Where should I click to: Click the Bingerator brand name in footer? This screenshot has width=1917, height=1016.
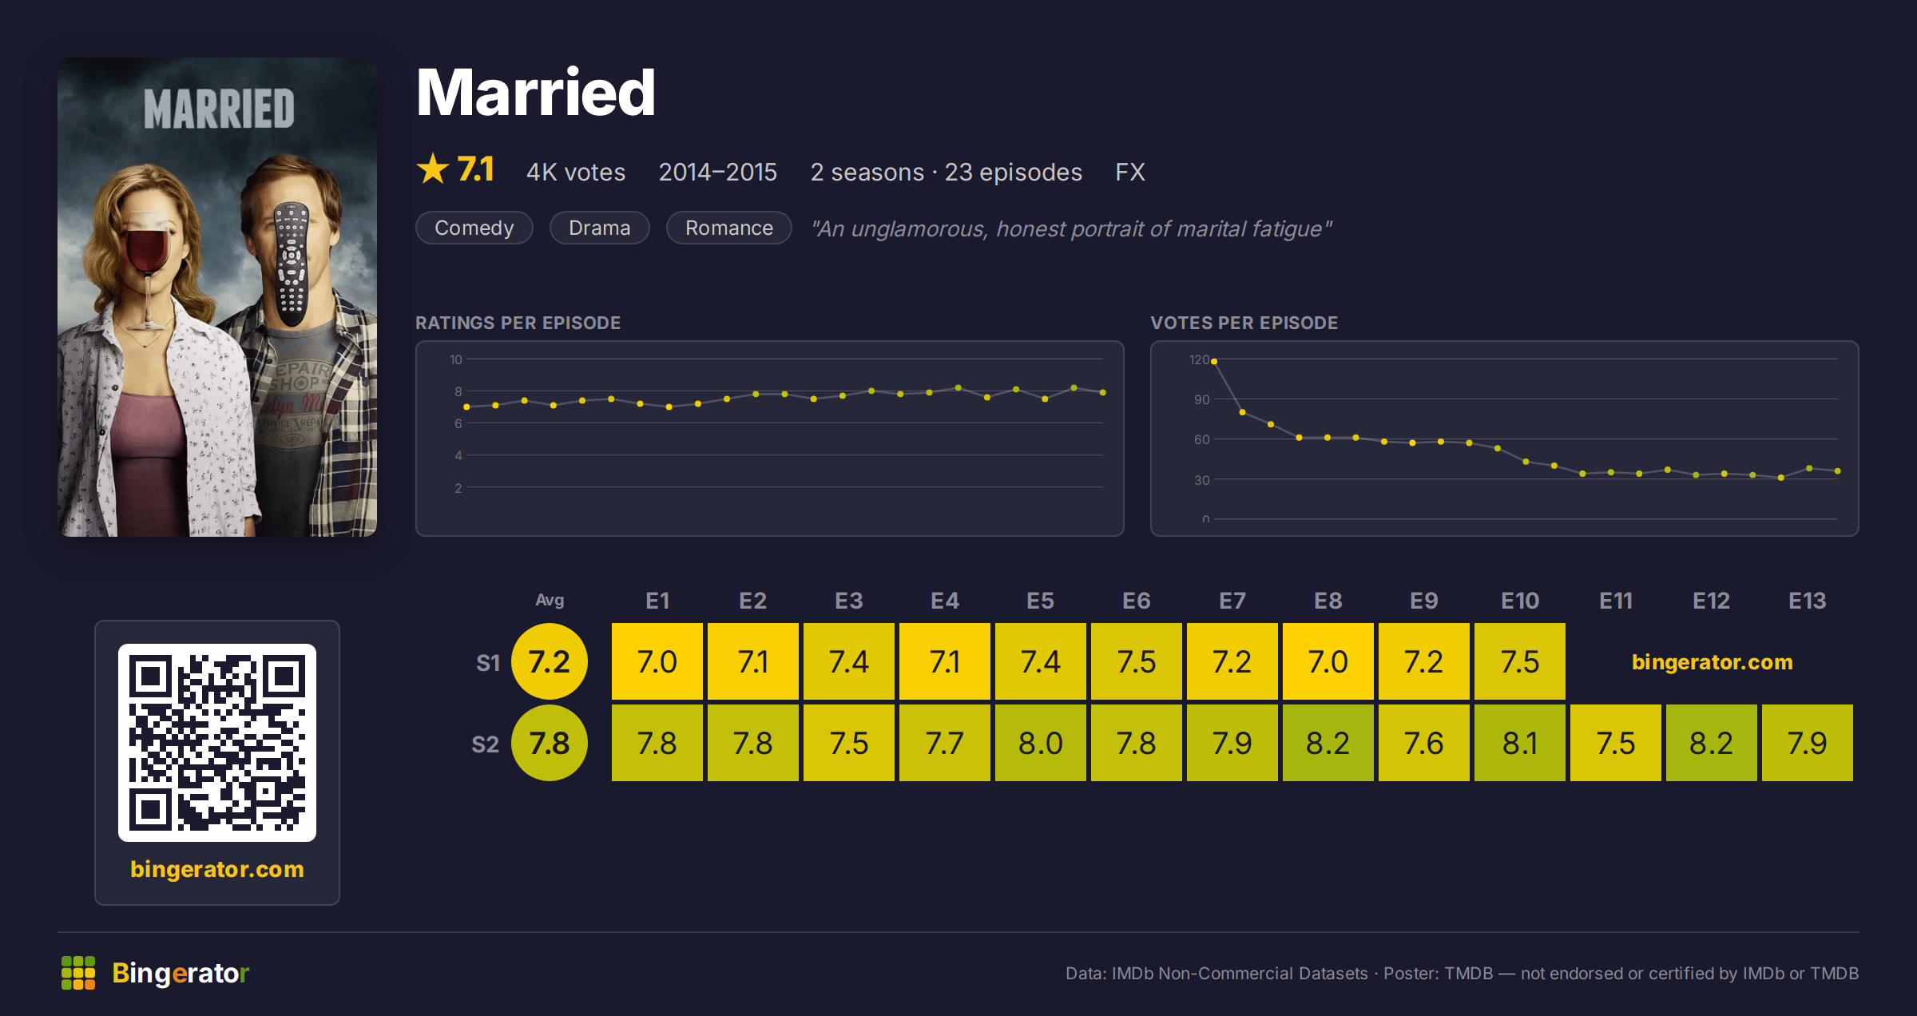[181, 973]
